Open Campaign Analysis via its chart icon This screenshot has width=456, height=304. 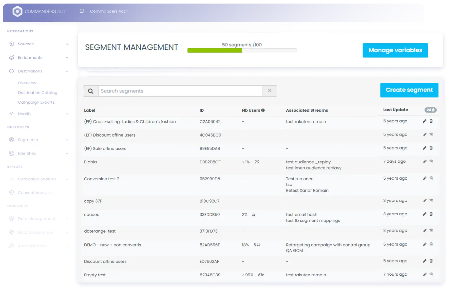pos(12,179)
